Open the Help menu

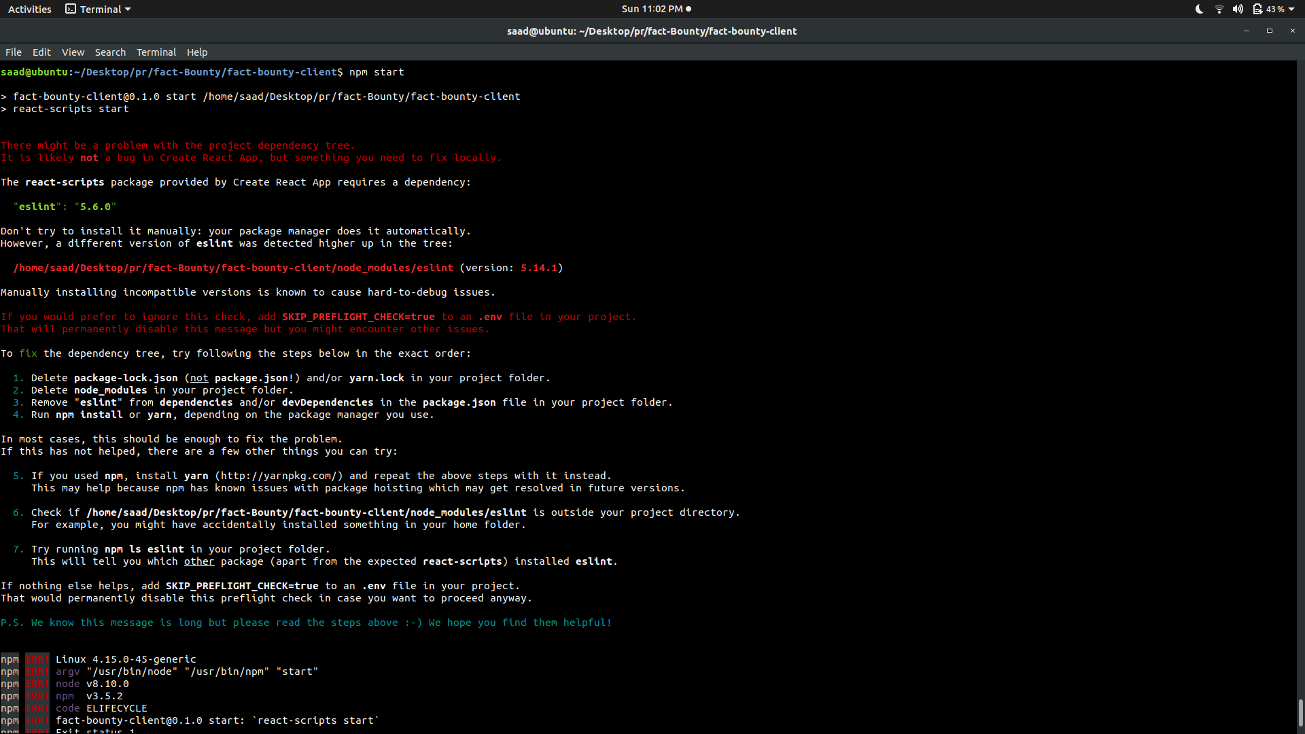pos(196,52)
